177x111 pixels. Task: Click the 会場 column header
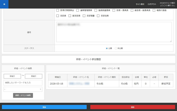[x=137, y=77]
